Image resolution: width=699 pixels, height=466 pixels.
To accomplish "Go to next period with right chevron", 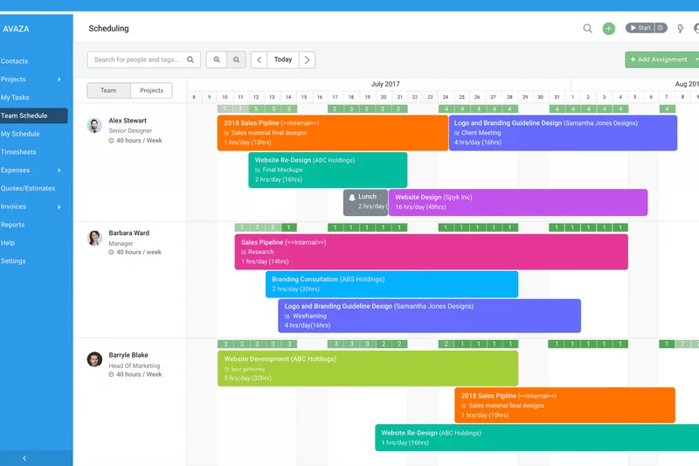I will click(307, 59).
